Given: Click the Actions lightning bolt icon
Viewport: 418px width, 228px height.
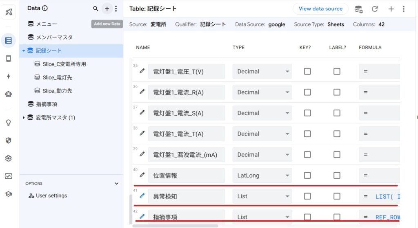Looking at the screenshot, I should pyautogui.click(x=9, y=76).
